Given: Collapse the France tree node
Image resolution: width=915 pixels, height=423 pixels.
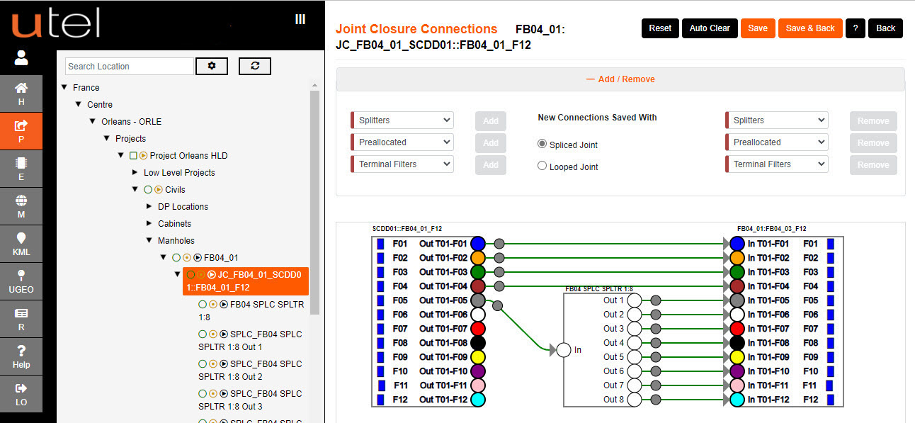Looking at the screenshot, I should [65, 87].
